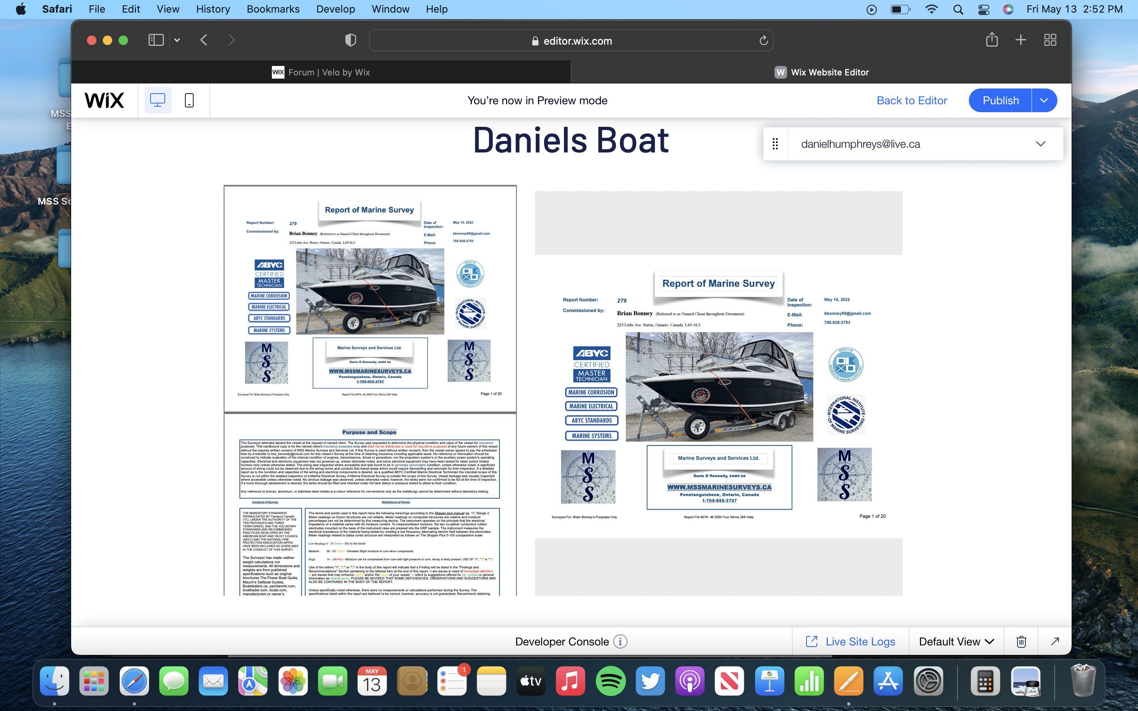Open the Publish options arrow

pos(1044,100)
